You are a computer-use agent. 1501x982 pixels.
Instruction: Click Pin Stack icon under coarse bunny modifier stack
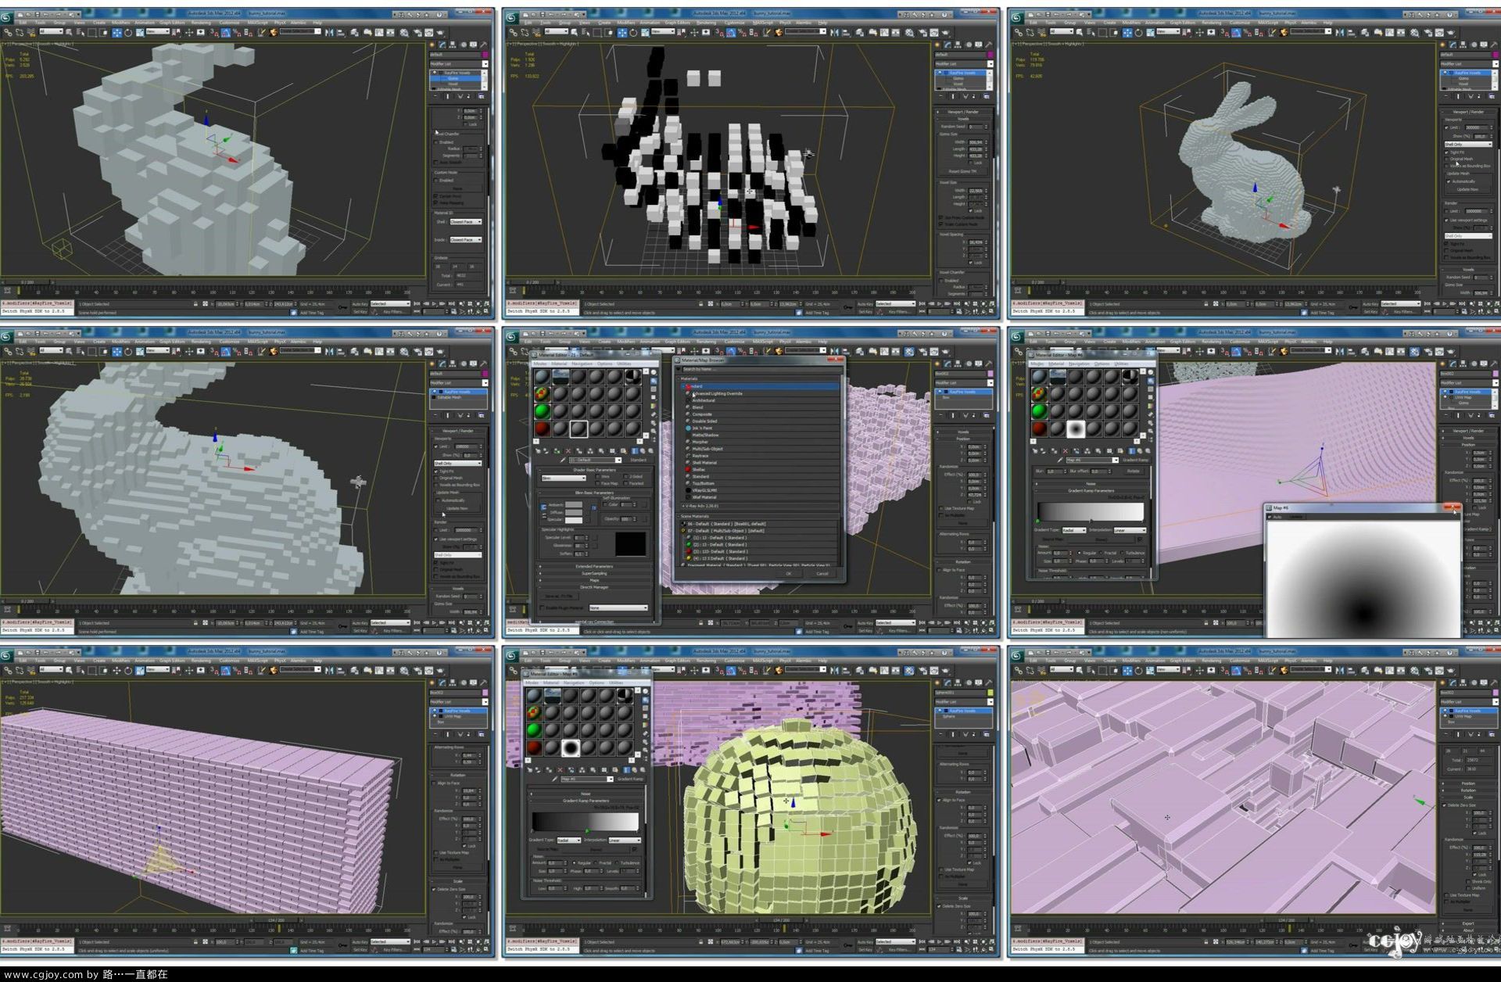435,96
